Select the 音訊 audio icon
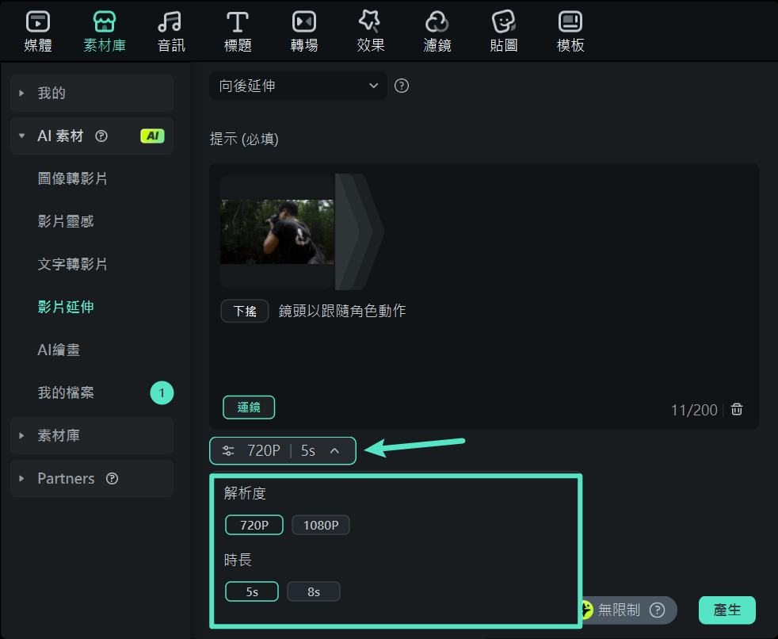Viewport: 778px width, 639px height. click(170, 30)
